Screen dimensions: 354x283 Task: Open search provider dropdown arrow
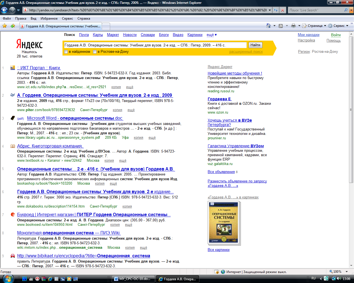(352, 10)
